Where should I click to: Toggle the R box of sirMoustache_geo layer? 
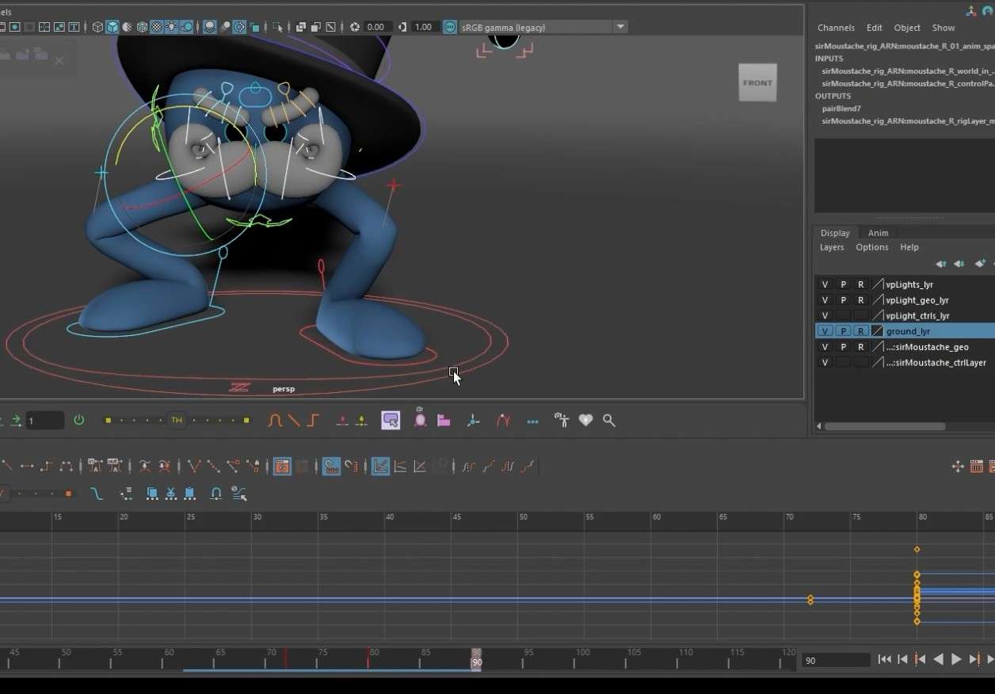tap(860, 347)
